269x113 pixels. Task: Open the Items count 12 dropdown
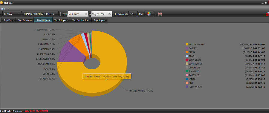133,14
